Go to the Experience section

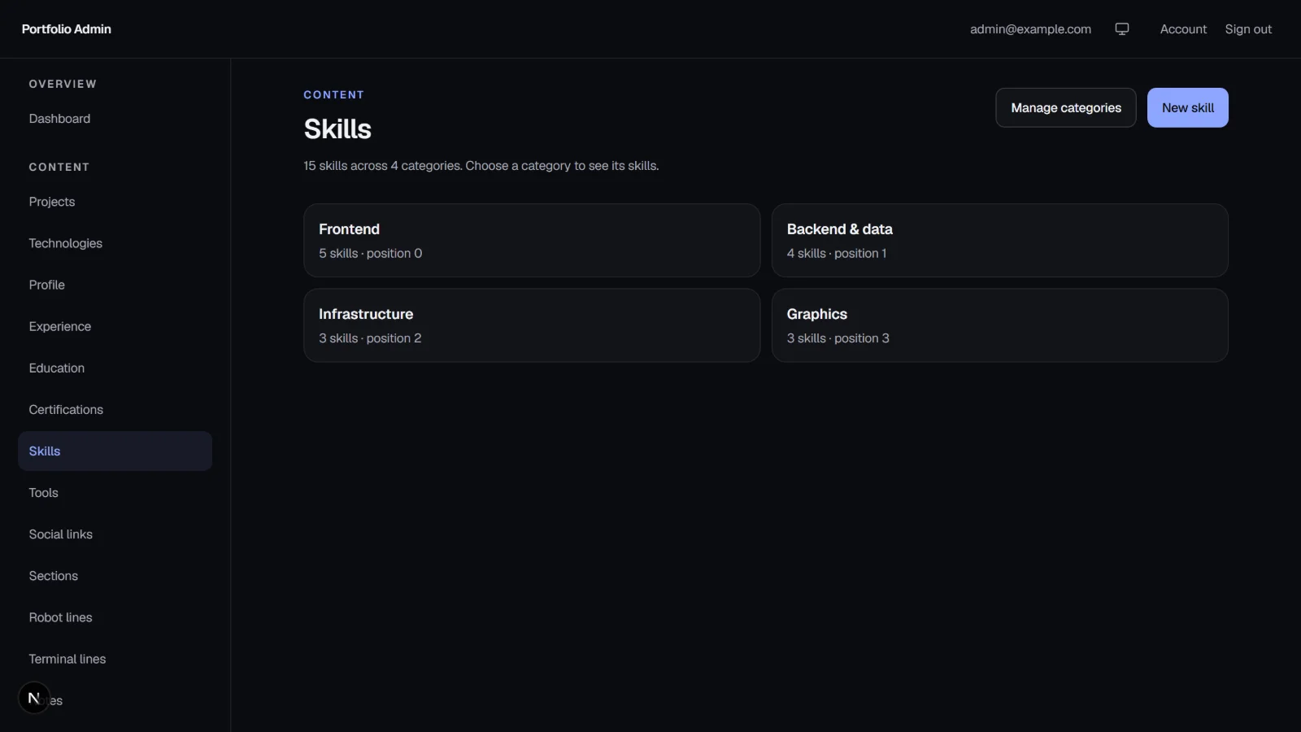click(x=115, y=326)
